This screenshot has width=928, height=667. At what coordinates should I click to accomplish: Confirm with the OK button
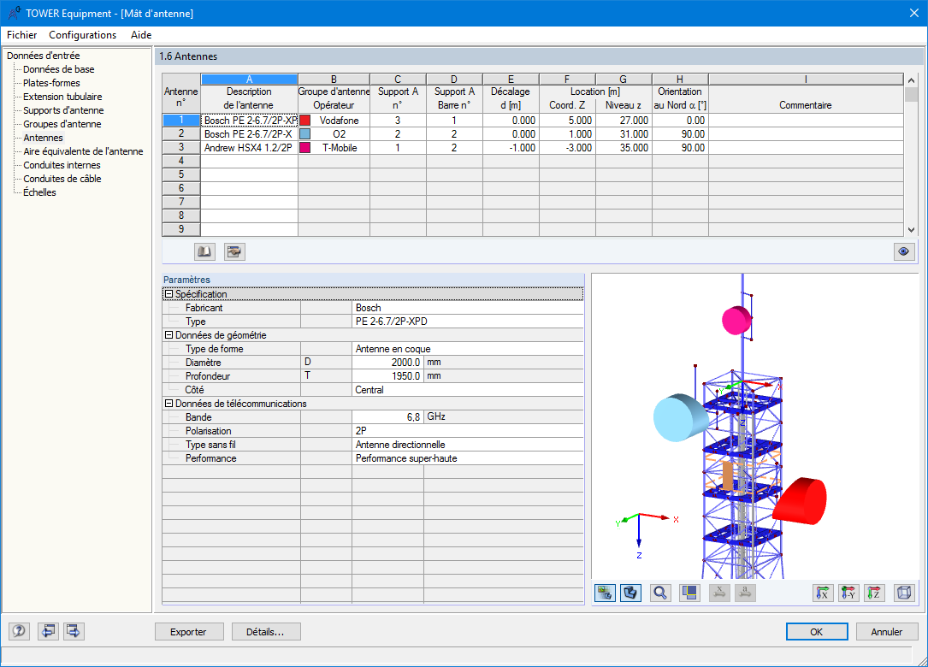tap(817, 631)
